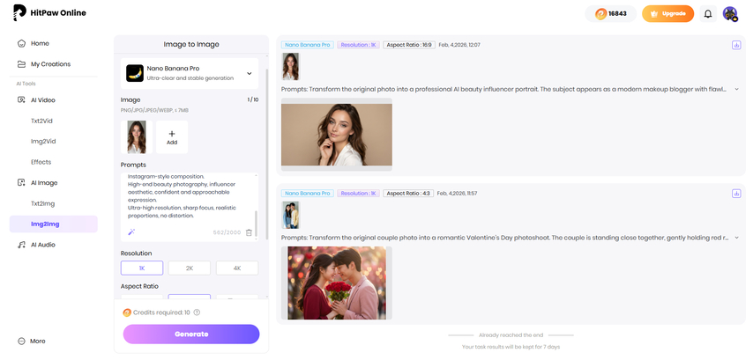Click the Home icon in sidebar

click(21, 43)
